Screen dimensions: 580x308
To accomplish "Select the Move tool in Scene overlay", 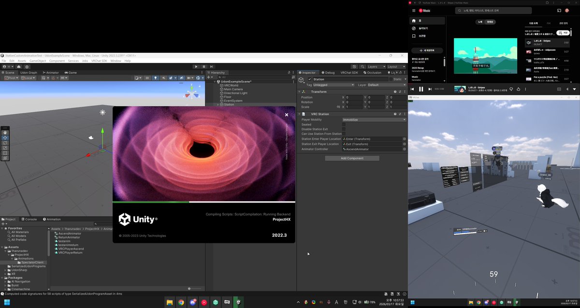I will tap(5, 137).
